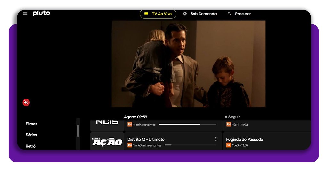
Task: Click the video player preview
Action: click(x=188, y=64)
